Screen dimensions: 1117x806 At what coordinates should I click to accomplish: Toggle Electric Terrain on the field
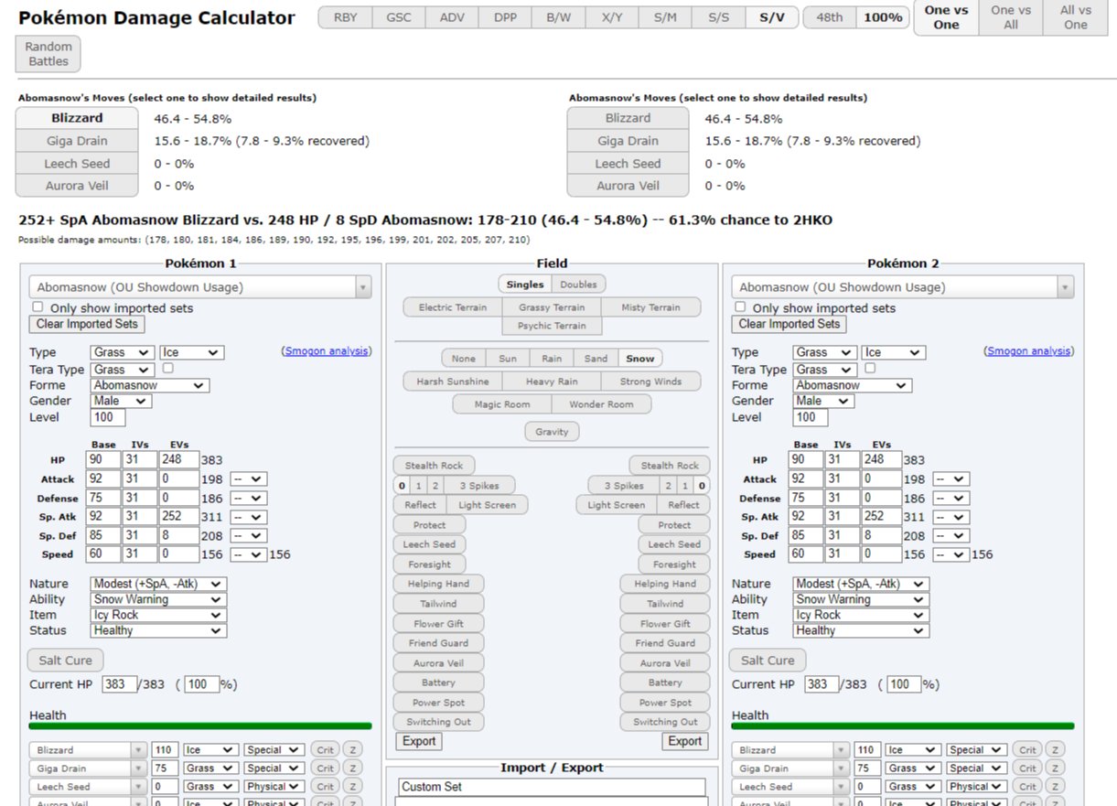pyautogui.click(x=453, y=307)
